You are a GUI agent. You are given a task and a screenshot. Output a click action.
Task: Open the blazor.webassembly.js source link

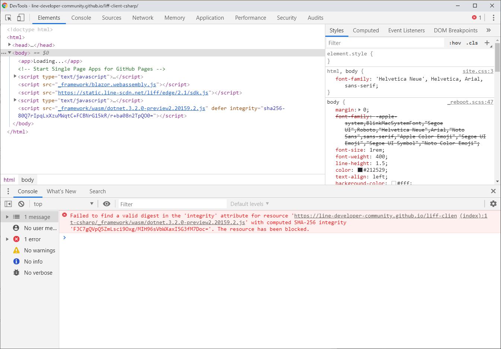(x=107, y=85)
